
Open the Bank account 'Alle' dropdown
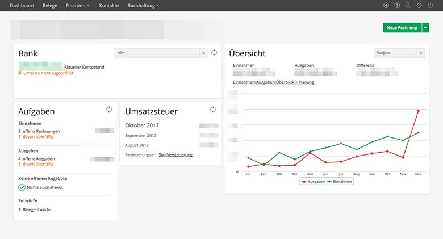pyautogui.click(x=161, y=53)
